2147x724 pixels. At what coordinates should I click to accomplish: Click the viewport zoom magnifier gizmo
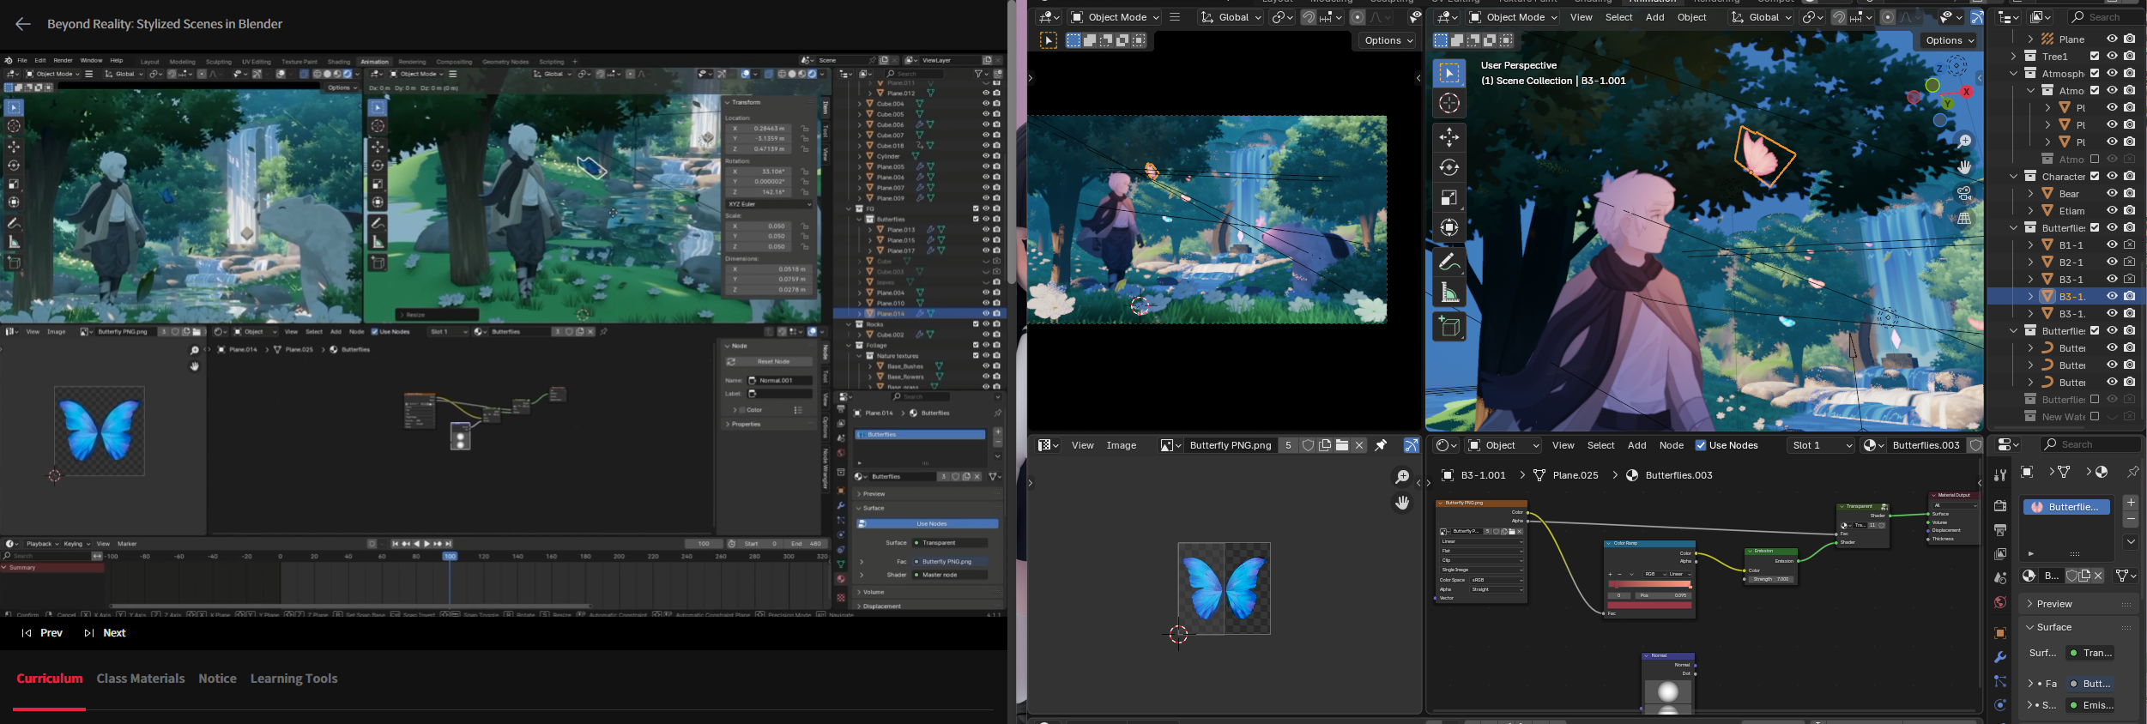(1965, 141)
